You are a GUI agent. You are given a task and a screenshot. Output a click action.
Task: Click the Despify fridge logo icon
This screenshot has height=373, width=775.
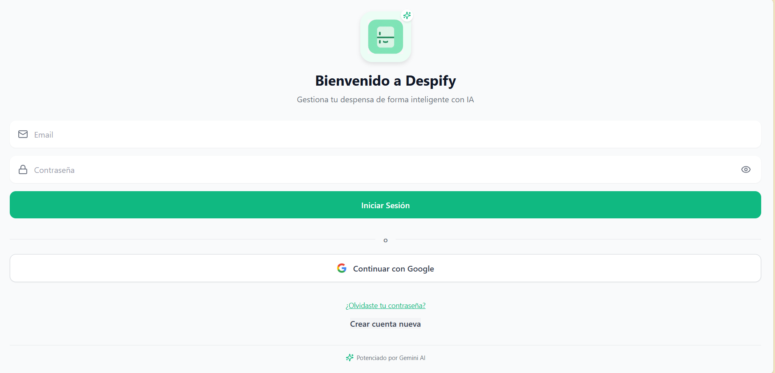[x=385, y=37]
